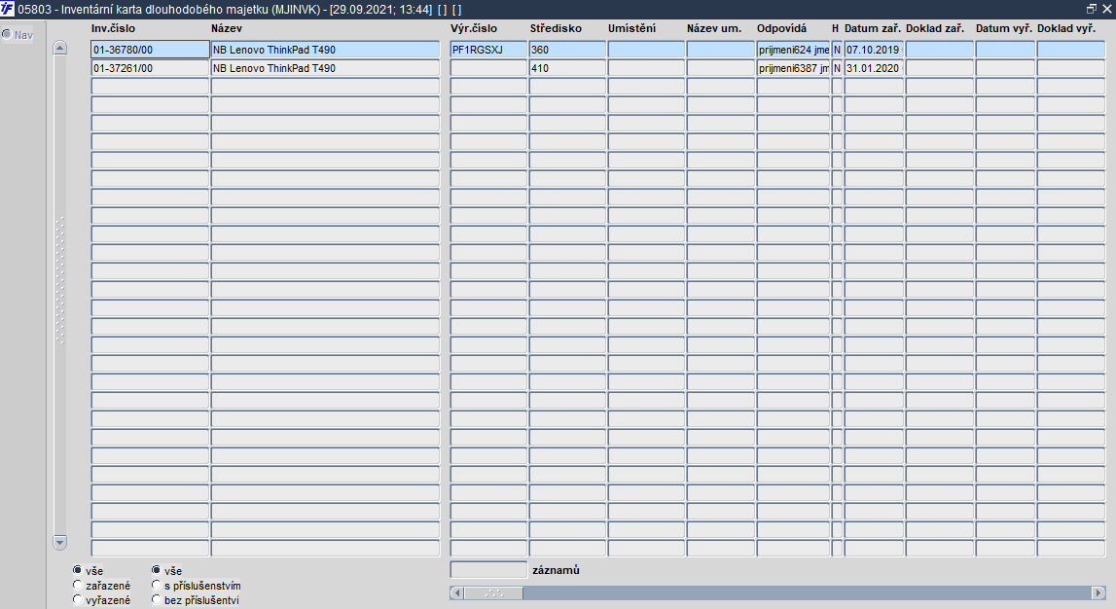
Task: Select 'bez příslušentví' radio button
Action: pyautogui.click(x=156, y=599)
